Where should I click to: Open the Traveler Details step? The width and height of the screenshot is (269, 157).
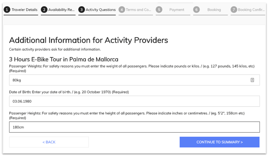pyautogui.click(x=25, y=10)
